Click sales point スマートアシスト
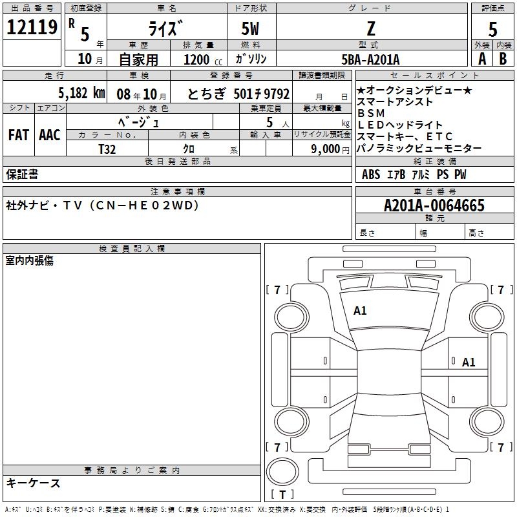Viewport: 517px width, 517px height. pyautogui.click(x=395, y=101)
